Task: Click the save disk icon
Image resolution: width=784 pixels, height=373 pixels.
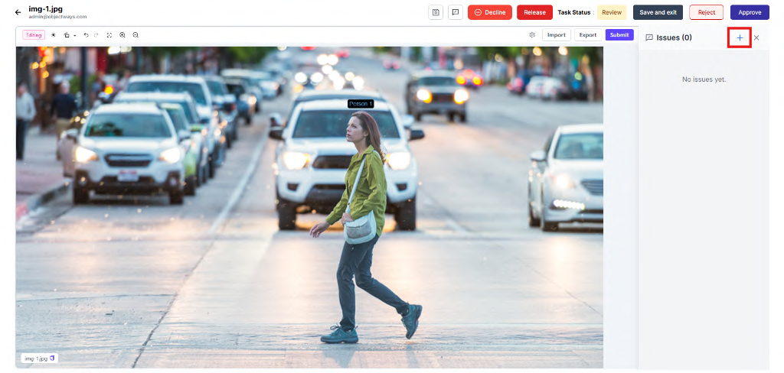Action: [x=436, y=12]
